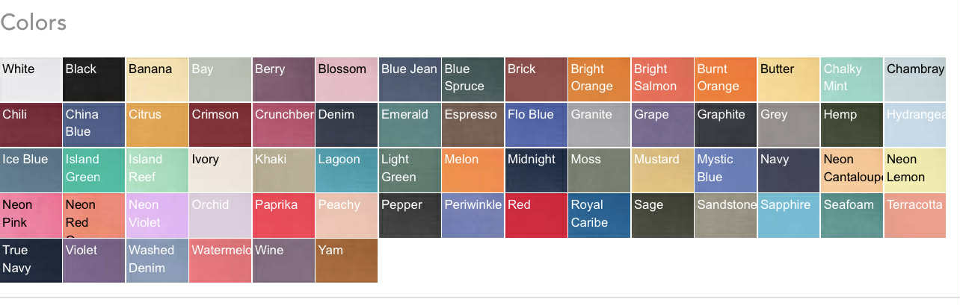Click the Melon color swatch

pyautogui.click(x=473, y=170)
